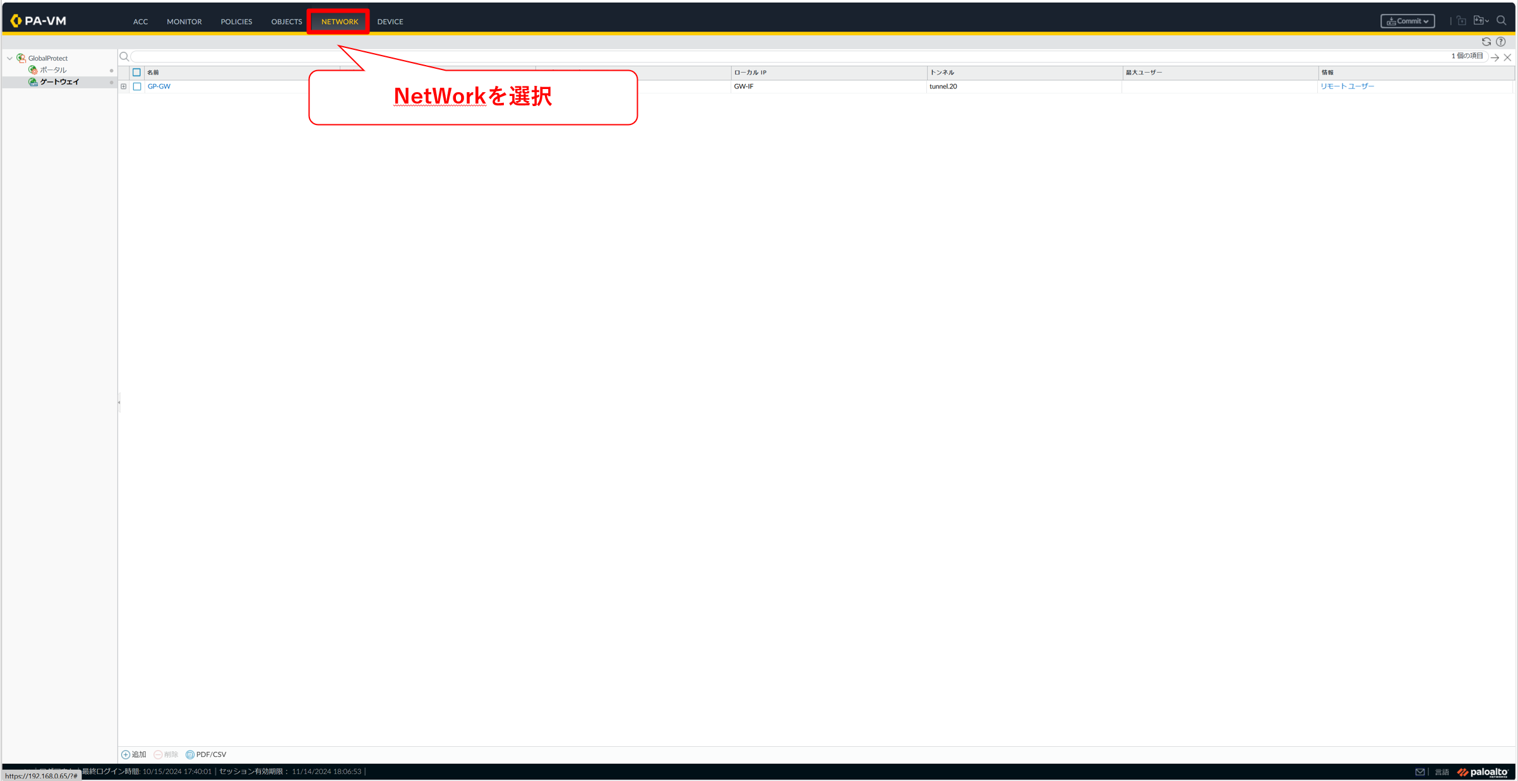Open the mail envelope icon in status bar
This screenshot has height=781, width=1518.
[x=1419, y=772]
